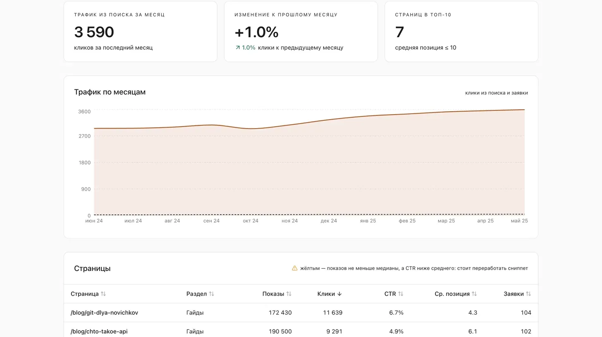Toggle descending arrow beside Клики
This screenshot has width=602, height=337.
coord(339,294)
